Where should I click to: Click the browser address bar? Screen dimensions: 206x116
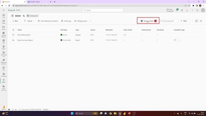pyautogui.click(x=98, y=6)
